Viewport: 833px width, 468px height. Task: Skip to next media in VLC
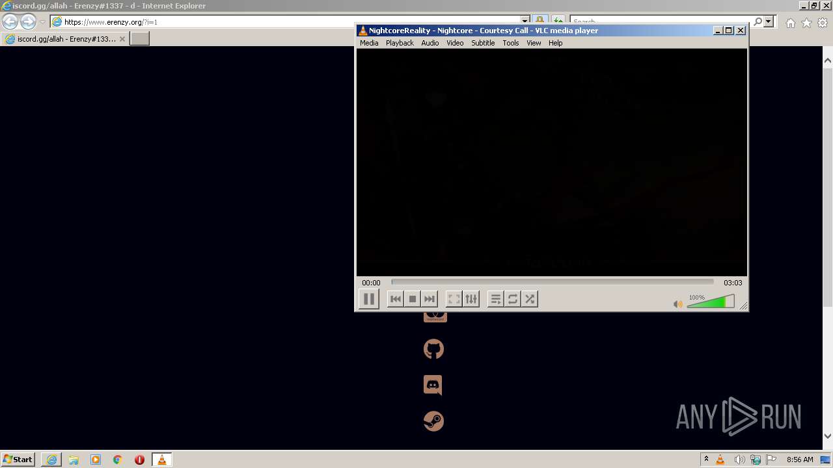click(x=429, y=299)
